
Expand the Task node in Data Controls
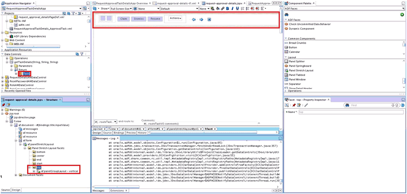(16, 74)
